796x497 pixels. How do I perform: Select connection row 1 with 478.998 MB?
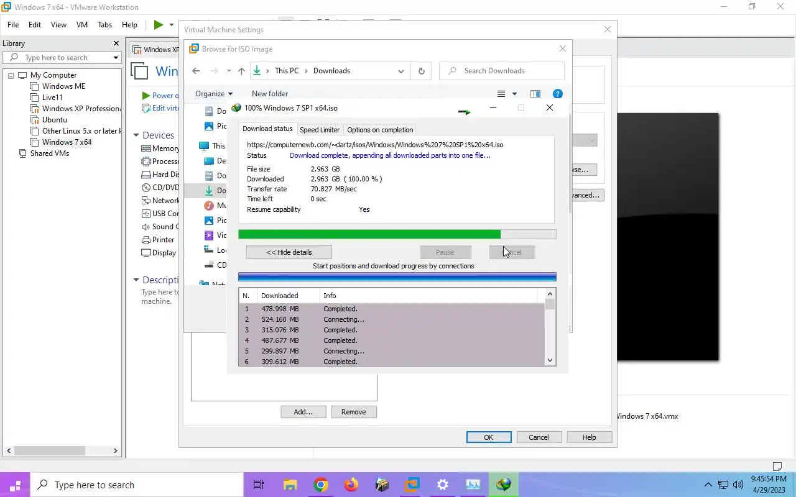pos(392,309)
